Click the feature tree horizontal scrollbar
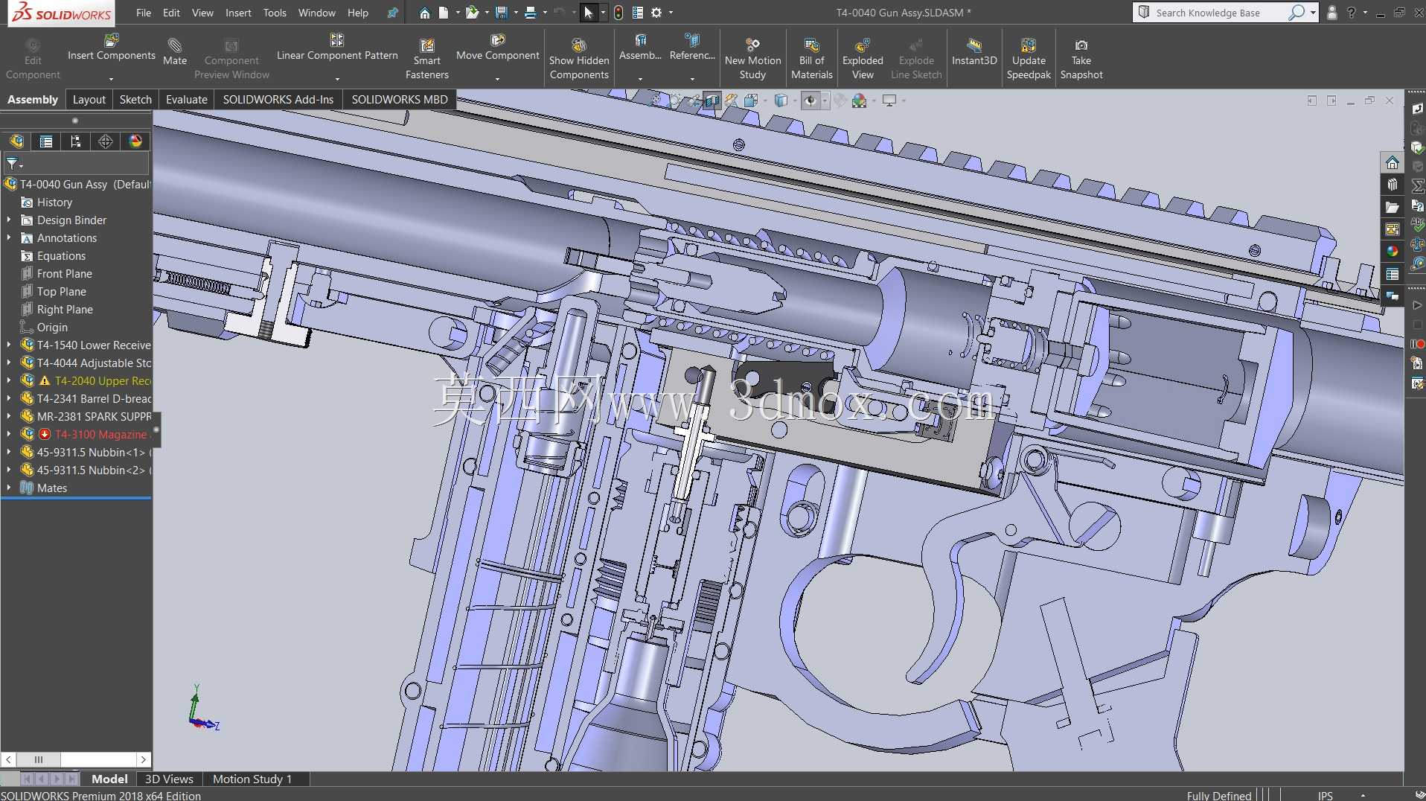This screenshot has width=1426, height=801. [76, 759]
